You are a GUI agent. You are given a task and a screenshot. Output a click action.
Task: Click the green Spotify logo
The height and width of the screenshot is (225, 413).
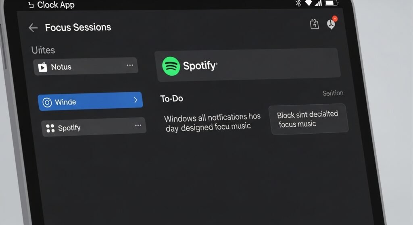(x=171, y=66)
